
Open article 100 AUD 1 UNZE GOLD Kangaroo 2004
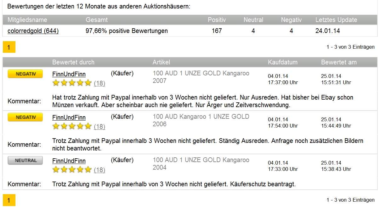tap(201, 164)
